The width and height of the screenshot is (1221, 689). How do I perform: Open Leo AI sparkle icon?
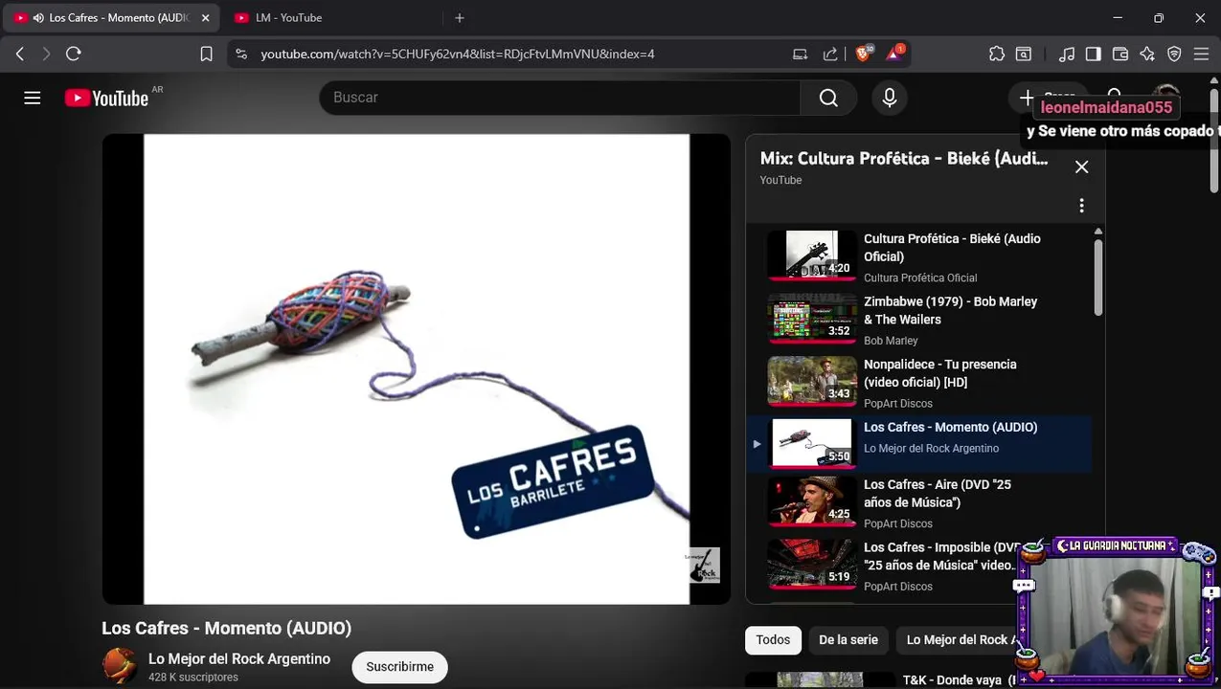coord(1147,55)
